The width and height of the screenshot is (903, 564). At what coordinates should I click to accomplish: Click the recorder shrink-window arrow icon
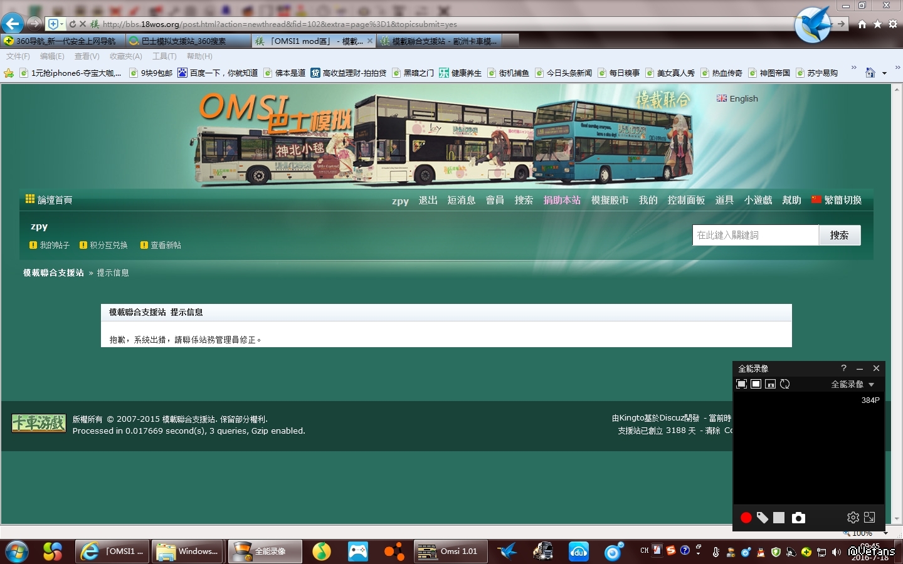870,518
